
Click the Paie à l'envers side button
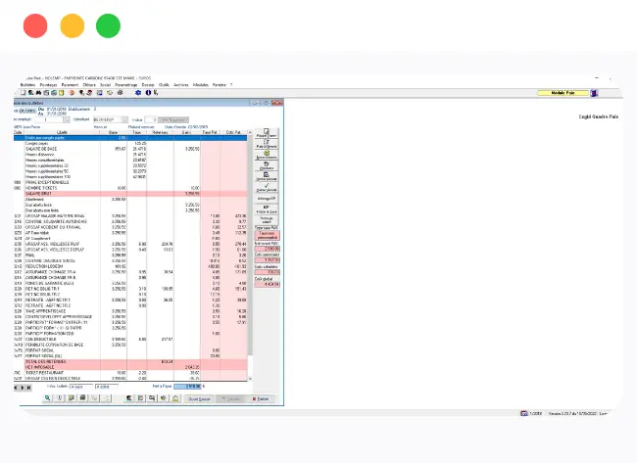[267, 144]
